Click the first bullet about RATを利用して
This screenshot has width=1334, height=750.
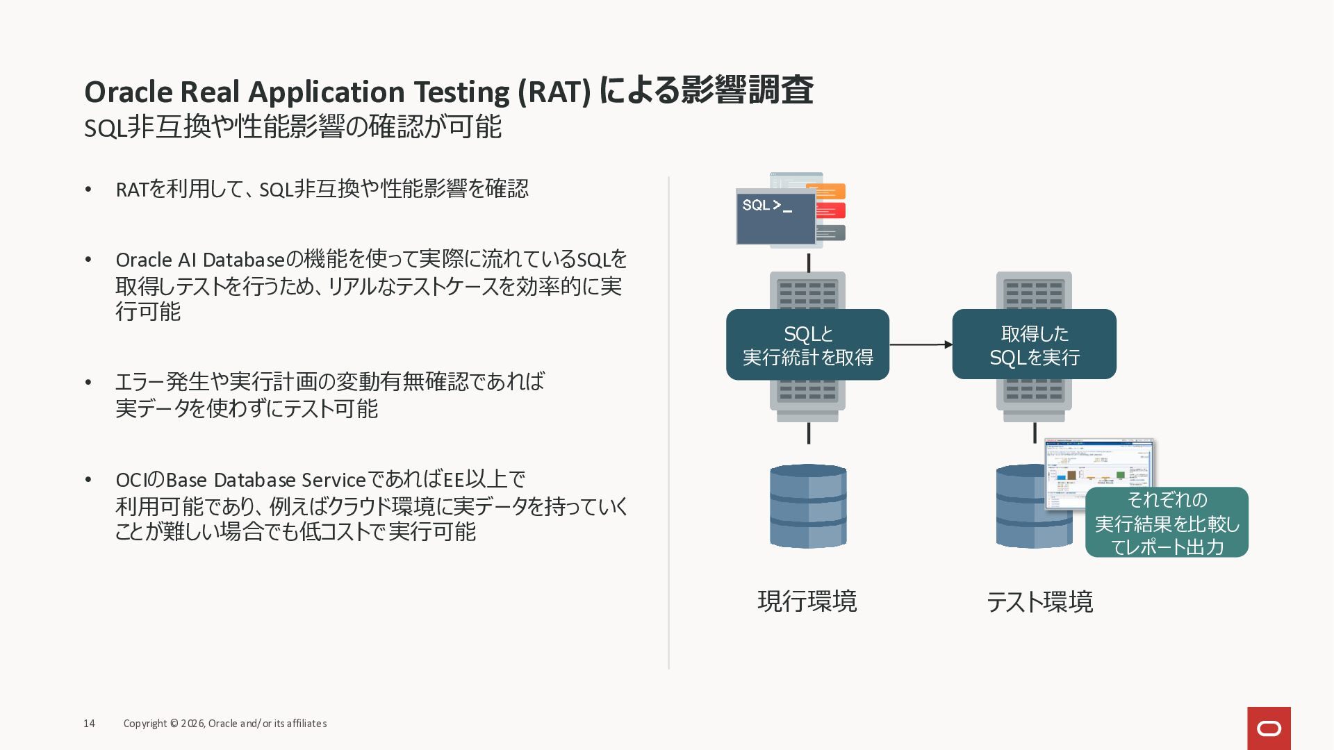point(322,189)
